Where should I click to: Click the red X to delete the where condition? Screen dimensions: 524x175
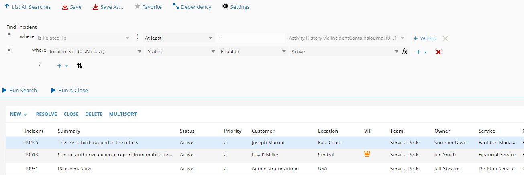(438, 52)
